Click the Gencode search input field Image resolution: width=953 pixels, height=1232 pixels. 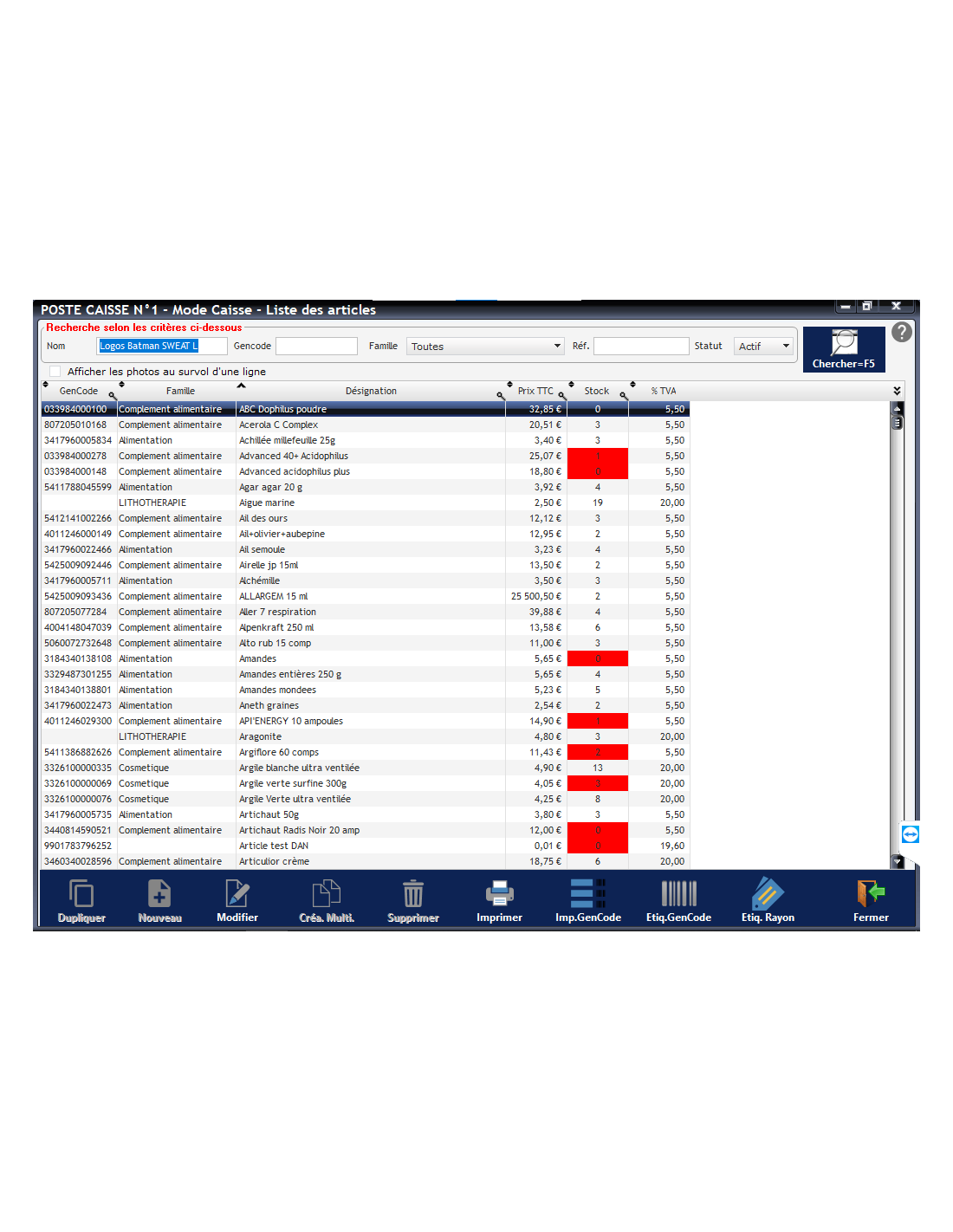316,347
